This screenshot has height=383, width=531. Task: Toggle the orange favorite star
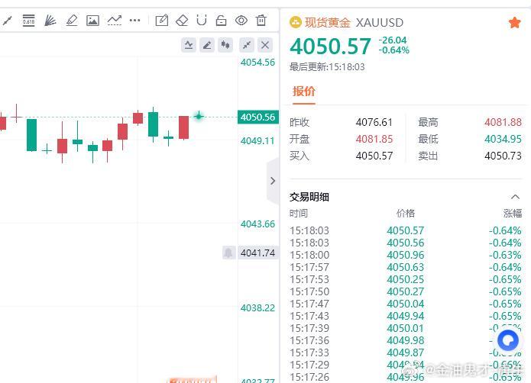(514, 23)
